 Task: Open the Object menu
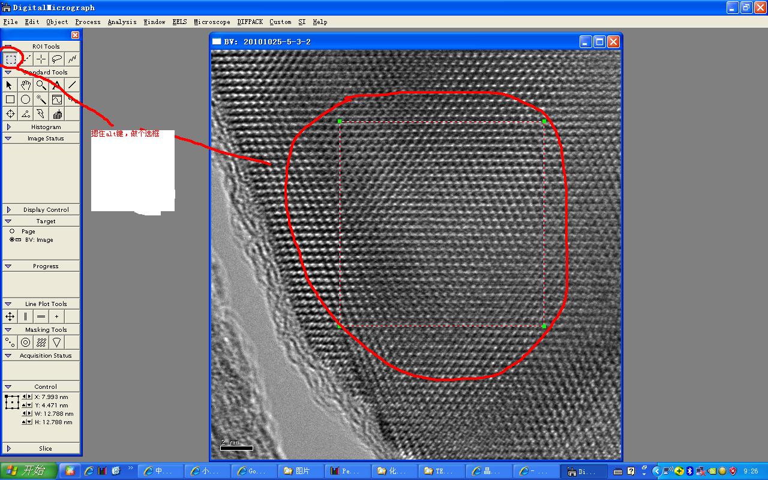pos(57,22)
